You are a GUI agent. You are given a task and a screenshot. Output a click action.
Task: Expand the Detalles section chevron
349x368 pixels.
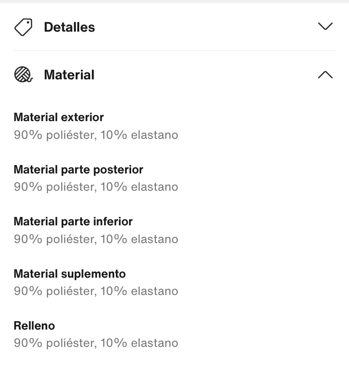click(325, 27)
